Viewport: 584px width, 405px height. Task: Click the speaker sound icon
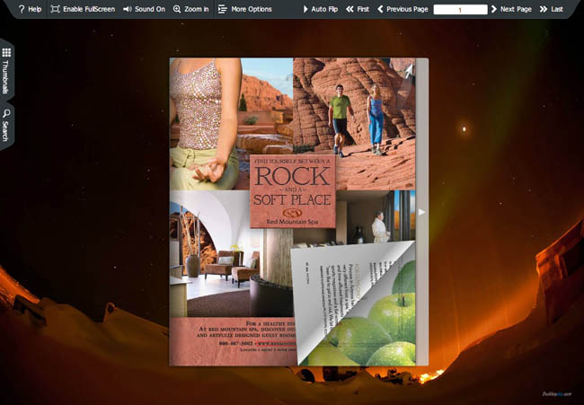pos(128,9)
